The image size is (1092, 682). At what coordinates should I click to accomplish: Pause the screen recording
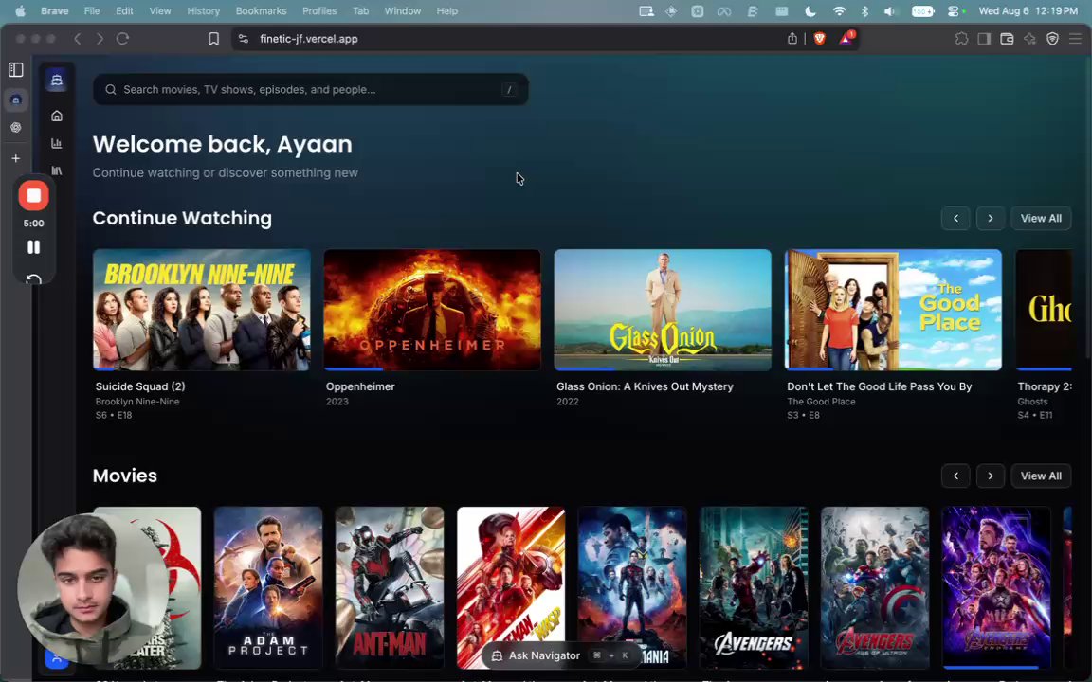point(33,247)
